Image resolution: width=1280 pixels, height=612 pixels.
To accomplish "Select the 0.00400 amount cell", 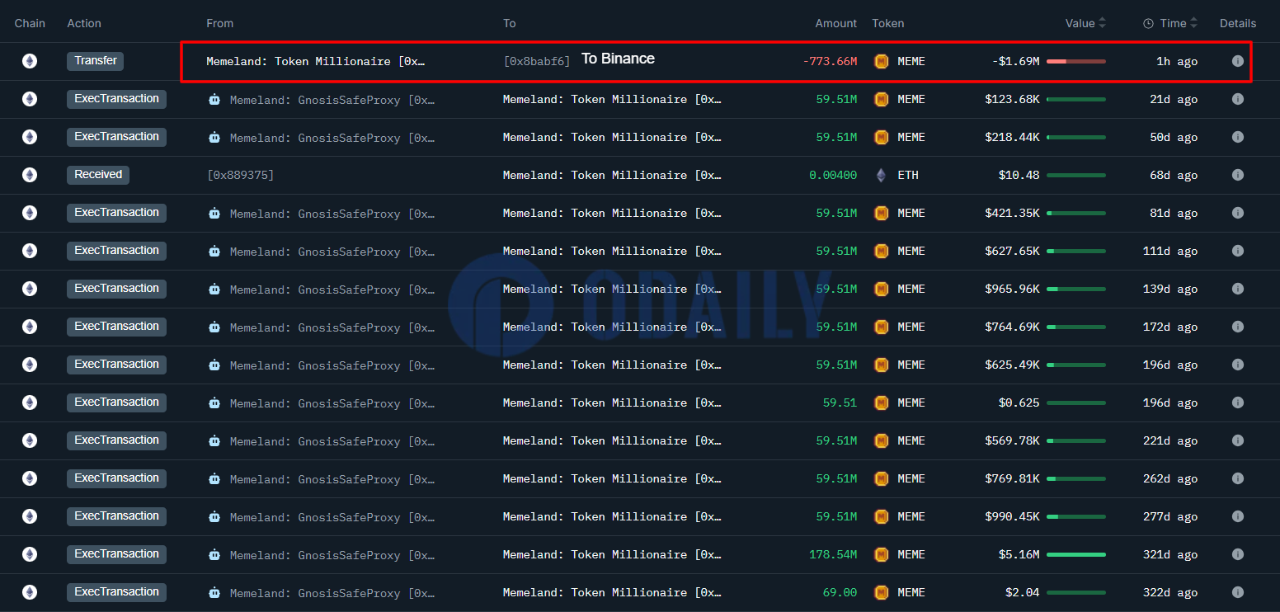I will [x=833, y=175].
